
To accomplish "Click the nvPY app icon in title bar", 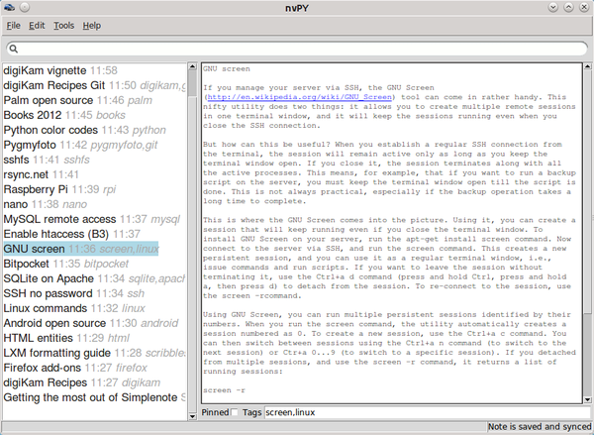I will 9,7.
